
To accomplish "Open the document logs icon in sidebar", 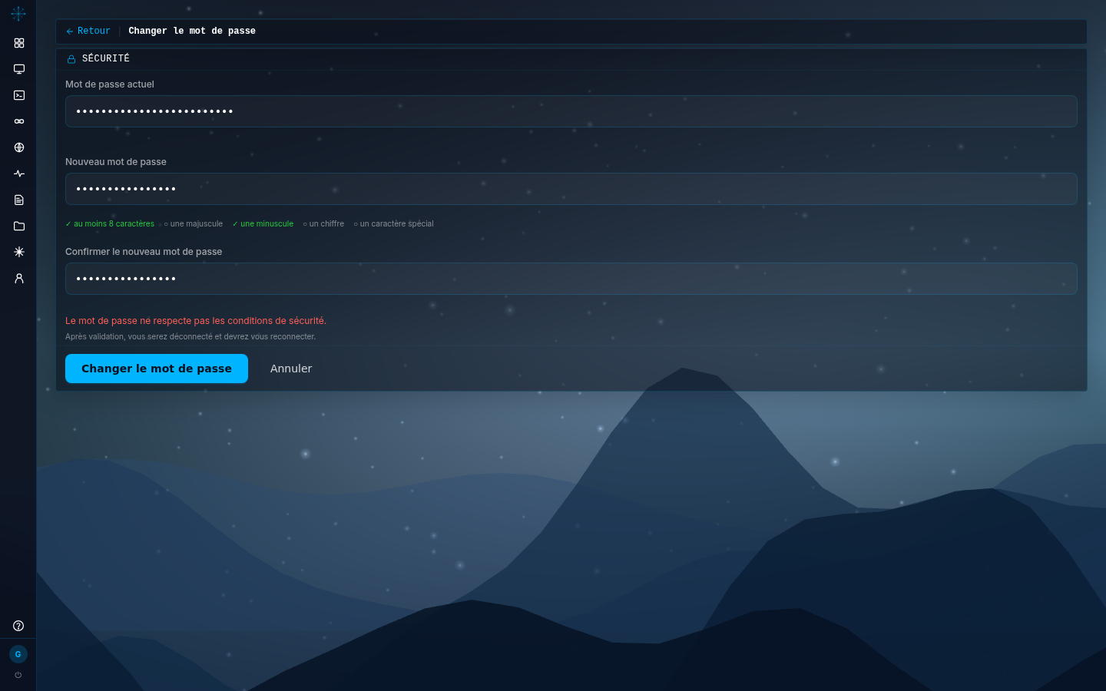I will point(19,200).
